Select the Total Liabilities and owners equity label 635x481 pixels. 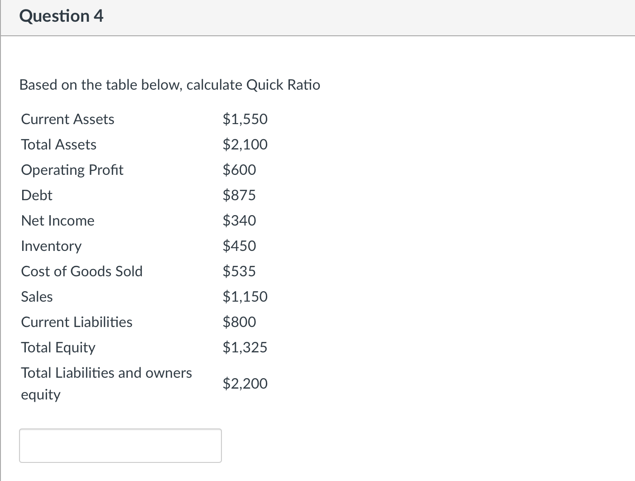(106, 384)
